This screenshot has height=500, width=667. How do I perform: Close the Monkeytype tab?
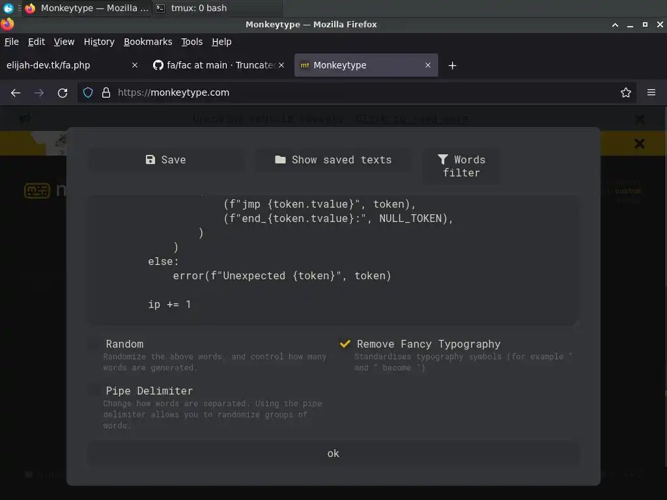pos(428,66)
